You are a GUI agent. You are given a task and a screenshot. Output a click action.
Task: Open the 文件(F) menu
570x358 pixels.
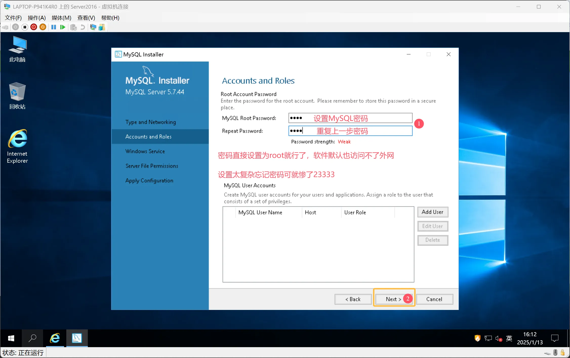[x=13, y=18]
